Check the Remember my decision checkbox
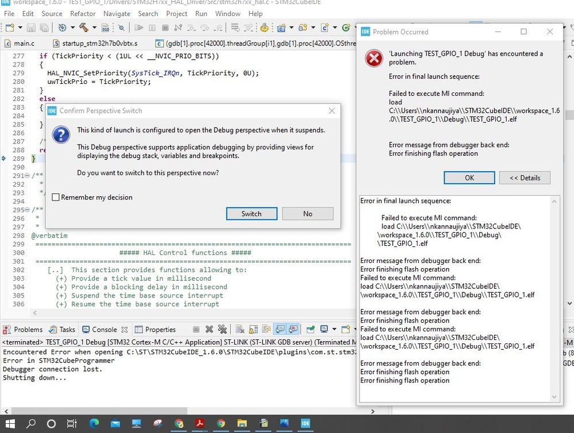 [x=56, y=198]
